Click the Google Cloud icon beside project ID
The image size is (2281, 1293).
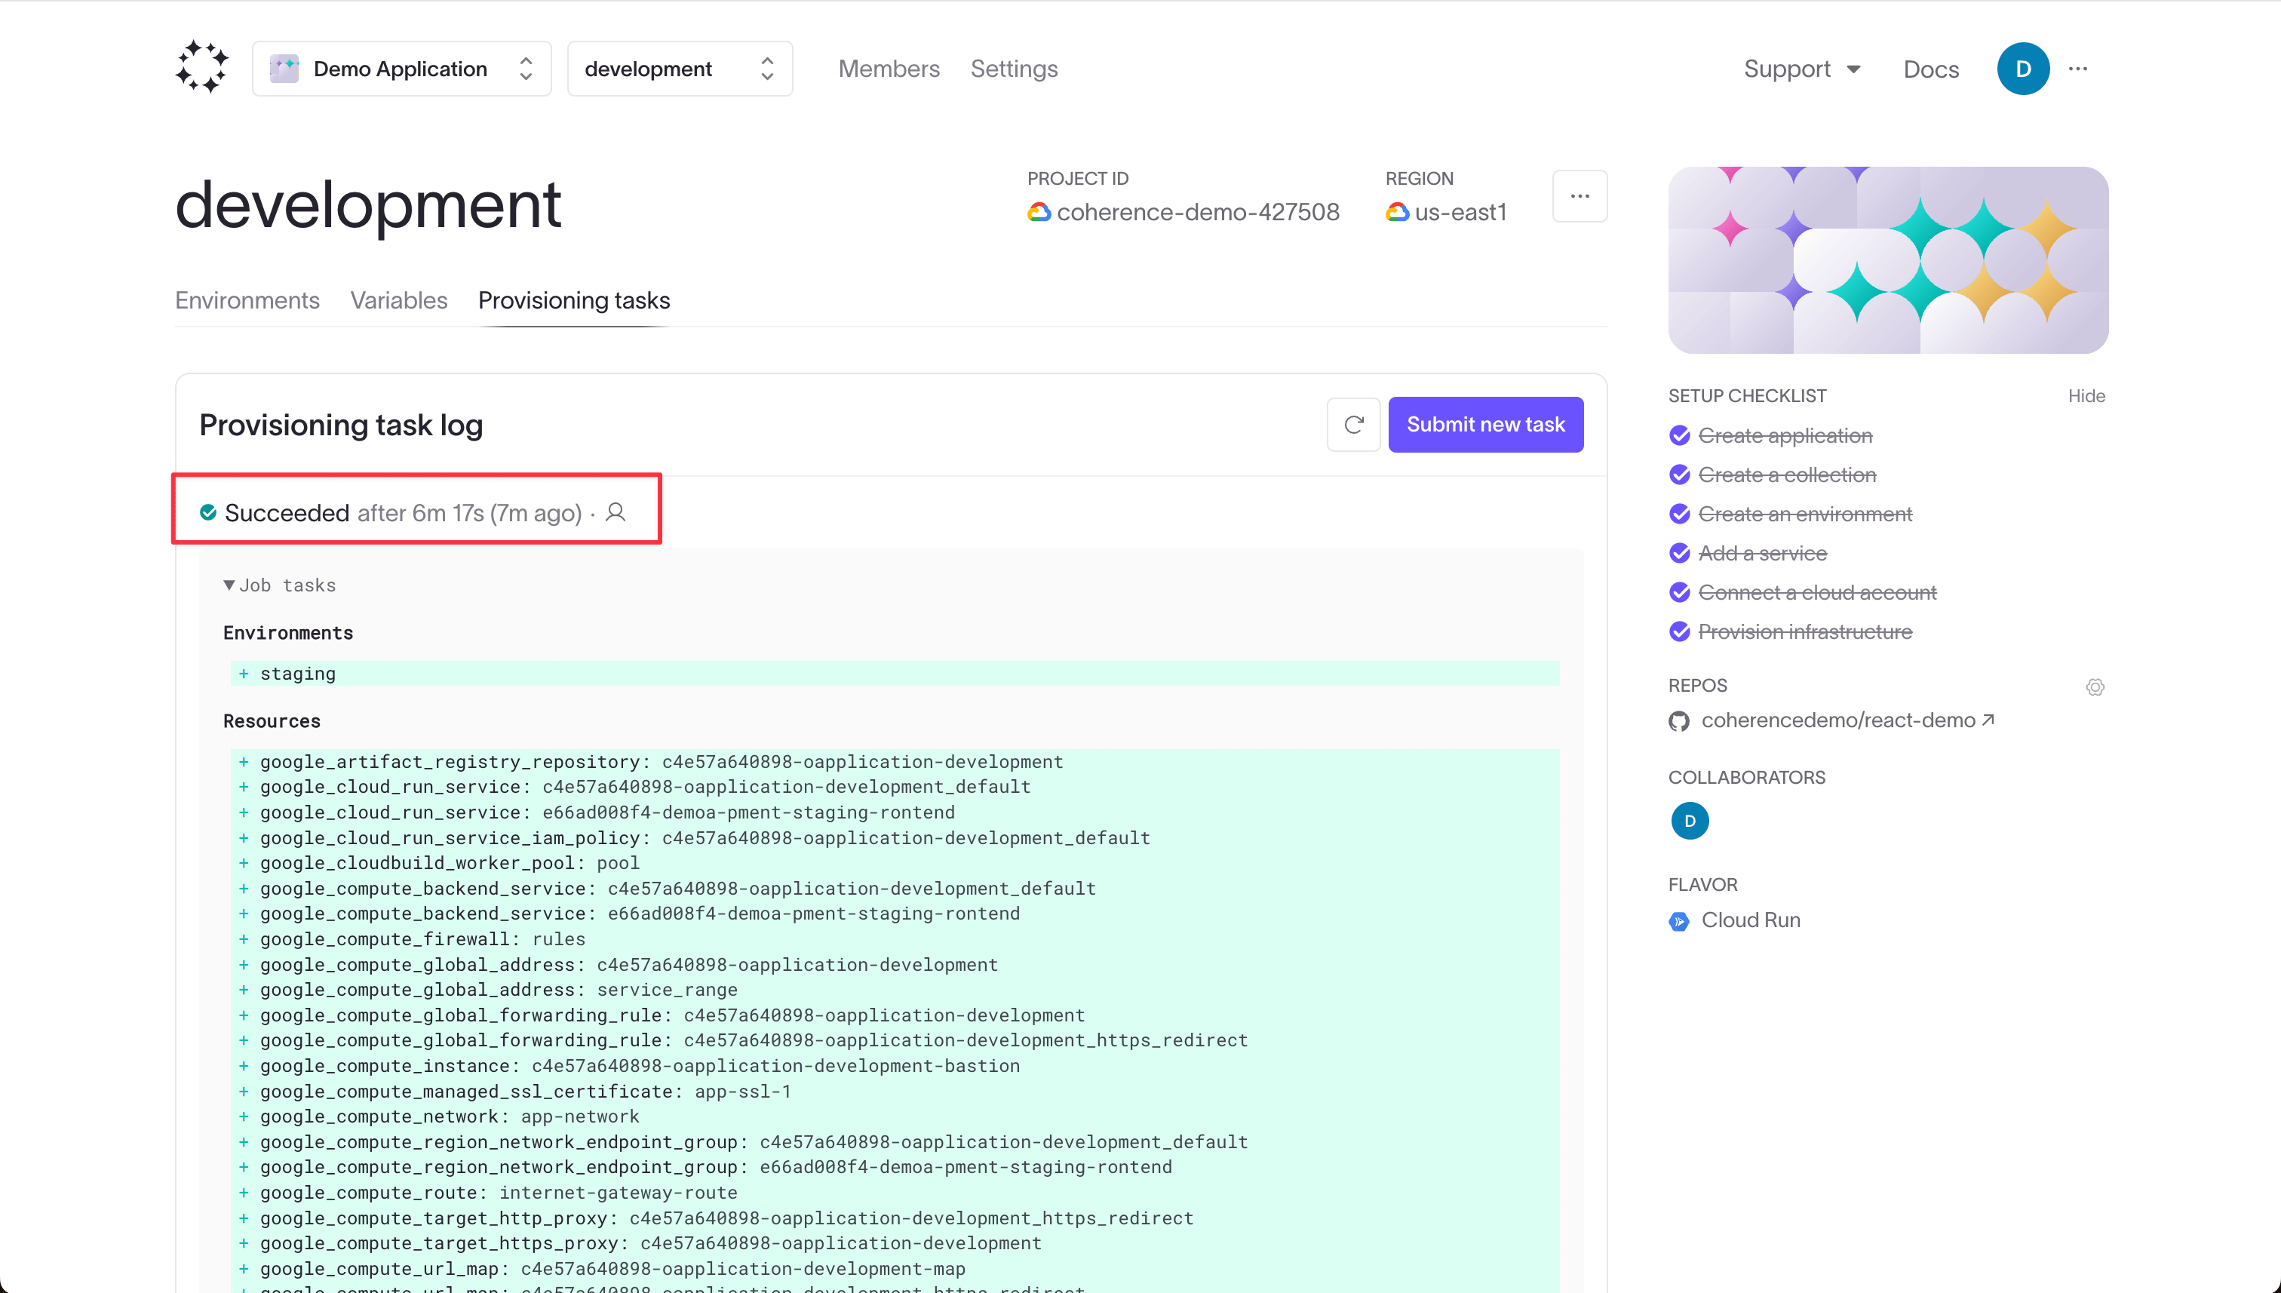[x=1039, y=212]
